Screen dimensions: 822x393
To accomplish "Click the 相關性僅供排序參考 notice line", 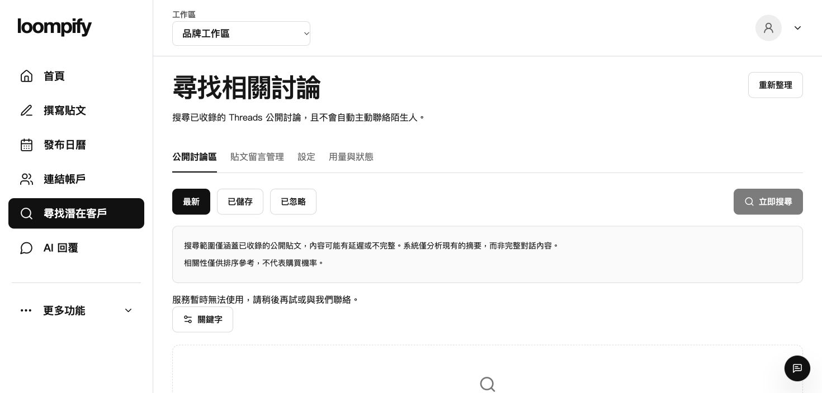I will [254, 262].
